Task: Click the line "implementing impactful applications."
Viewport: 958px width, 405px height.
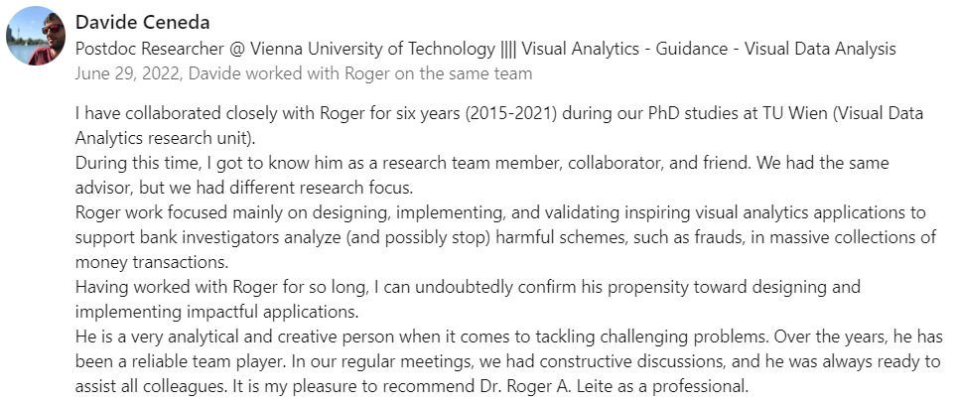Action: point(216,312)
